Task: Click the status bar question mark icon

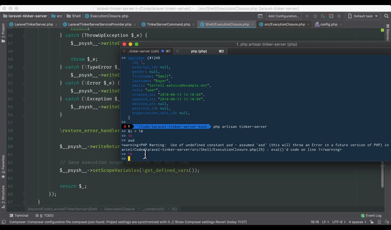Action: pyautogui.click(x=387, y=222)
